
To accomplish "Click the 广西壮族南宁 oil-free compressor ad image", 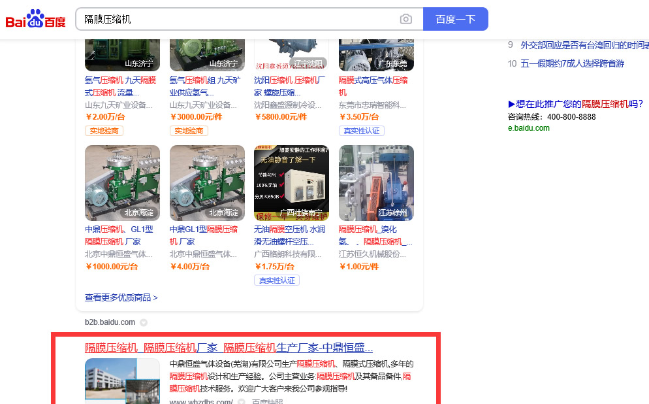I will (x=291, y=182).
